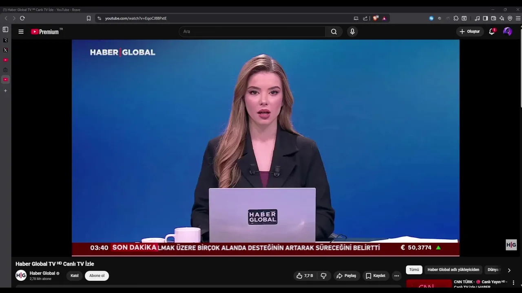
Task: Share video via Paylaş button
Action: [346, 276]
